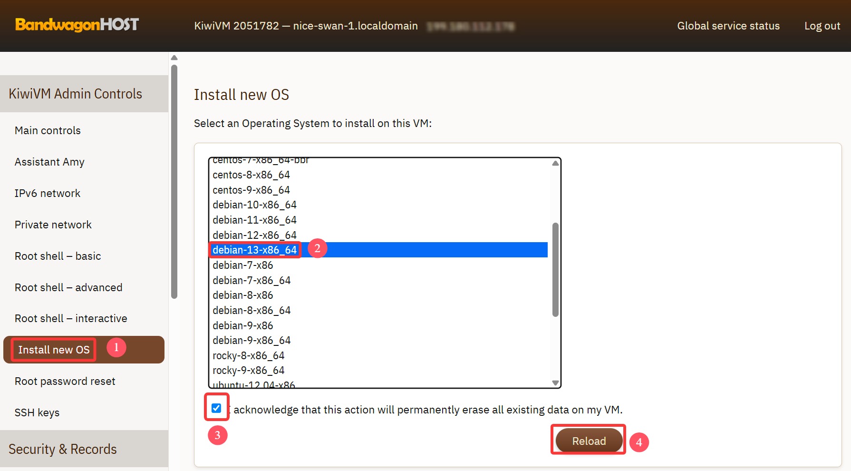The width and height of the screenshot is (851, 471).
Task: Open Assistant Amy section
Action: (x=49, y=162)
